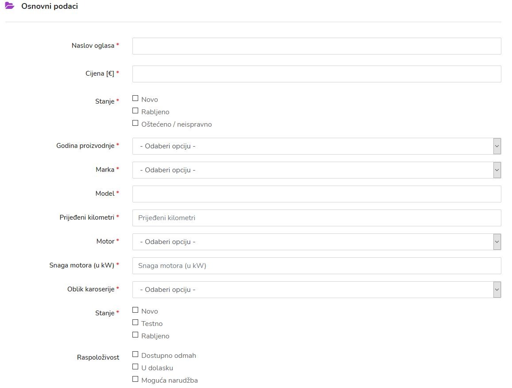
Task: Focus the Cijena price input
Action: (x=316, y=74)
